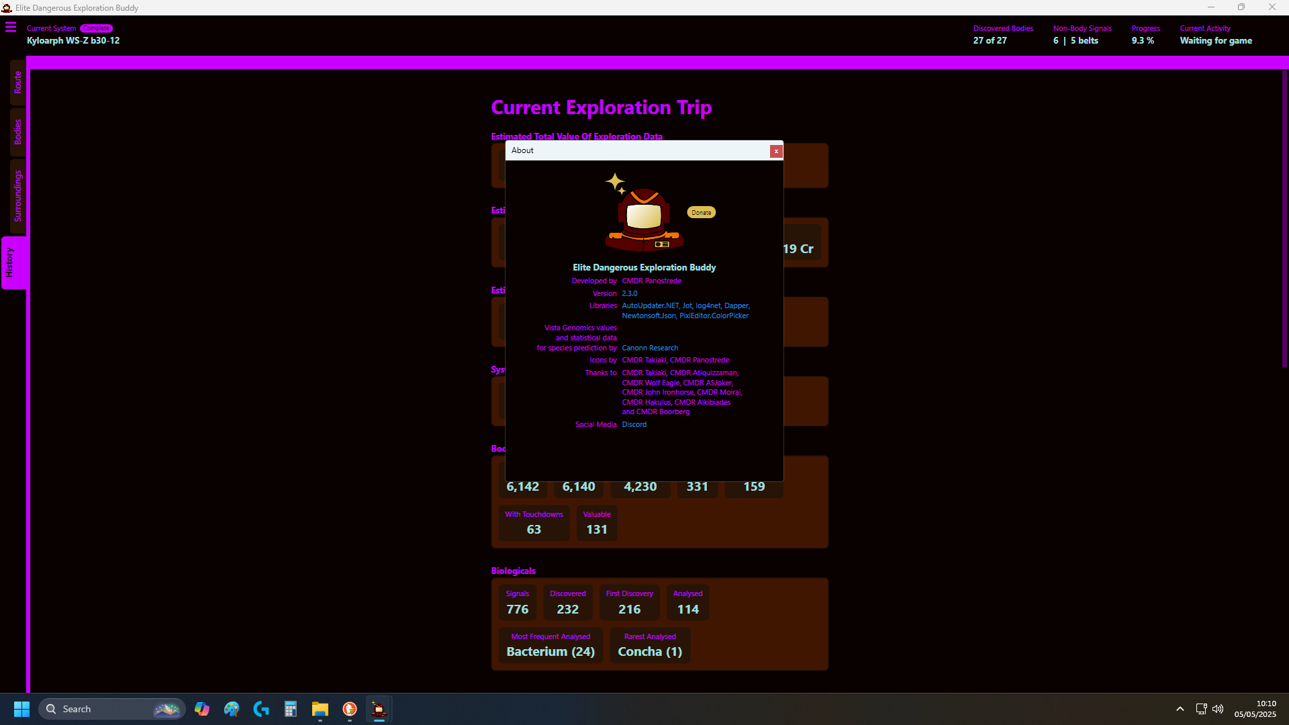1289x725 pixels.
Task: Click the Current Exploration Trip heading
Action: click(601, 107)
